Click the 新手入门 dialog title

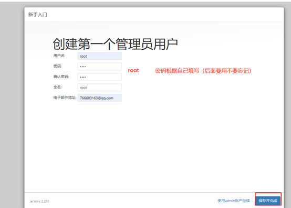[x=38, y=15]
